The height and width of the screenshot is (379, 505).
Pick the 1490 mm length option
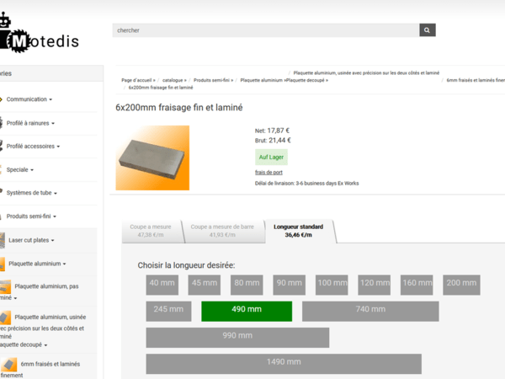click(x=283, y=362)
